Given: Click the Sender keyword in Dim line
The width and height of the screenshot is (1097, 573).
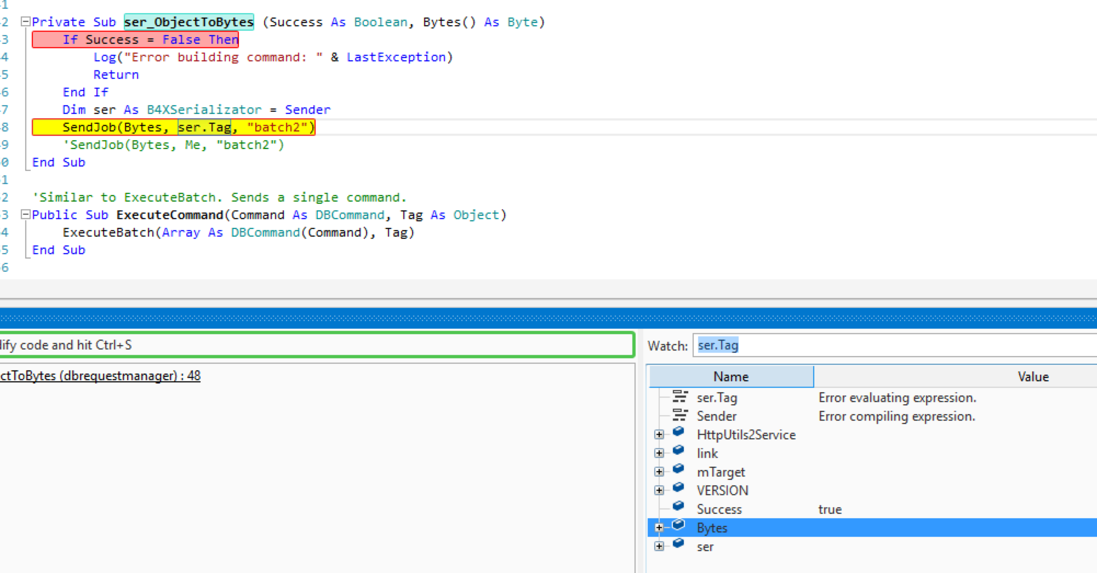Looking at the screenshot, I should pyautogui.click(x=307, y=110).
